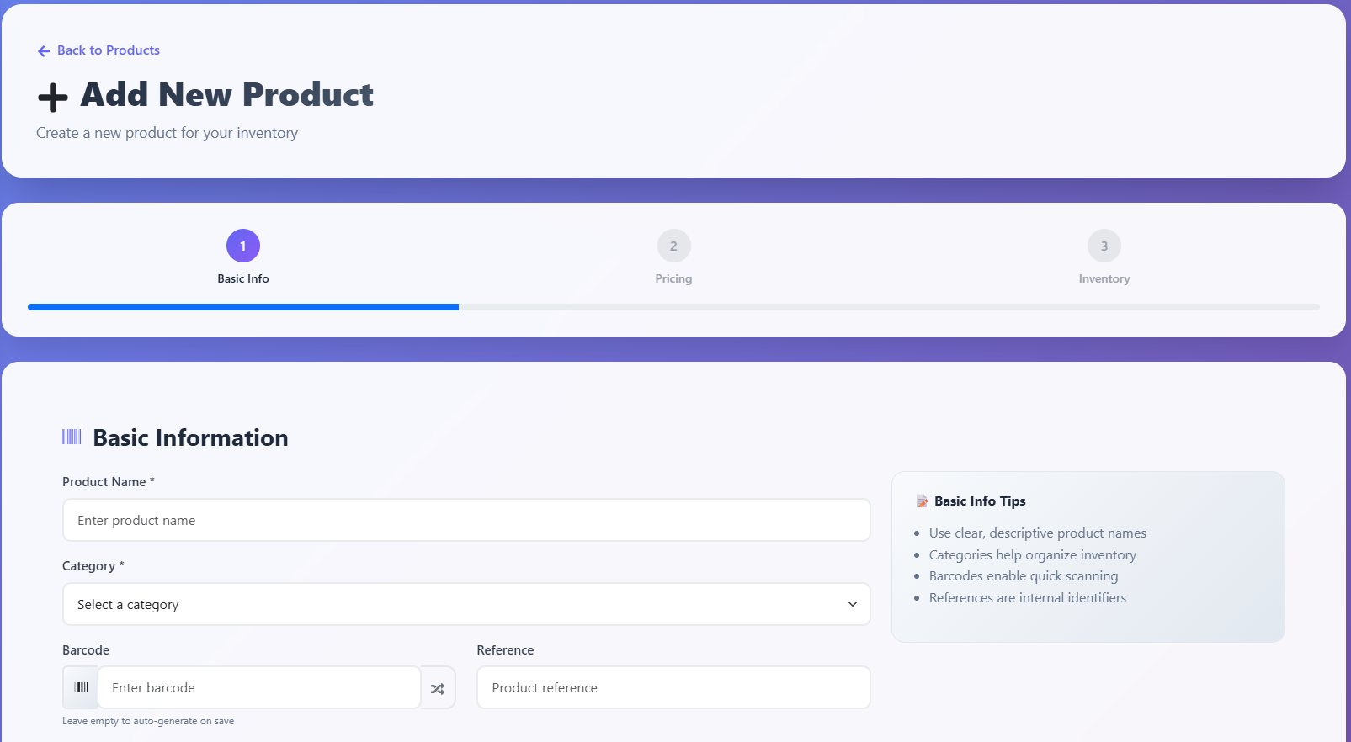Click the tip 'Categories help organize inventory'
Screen dimensions: 1351x742
(1033, 555)
